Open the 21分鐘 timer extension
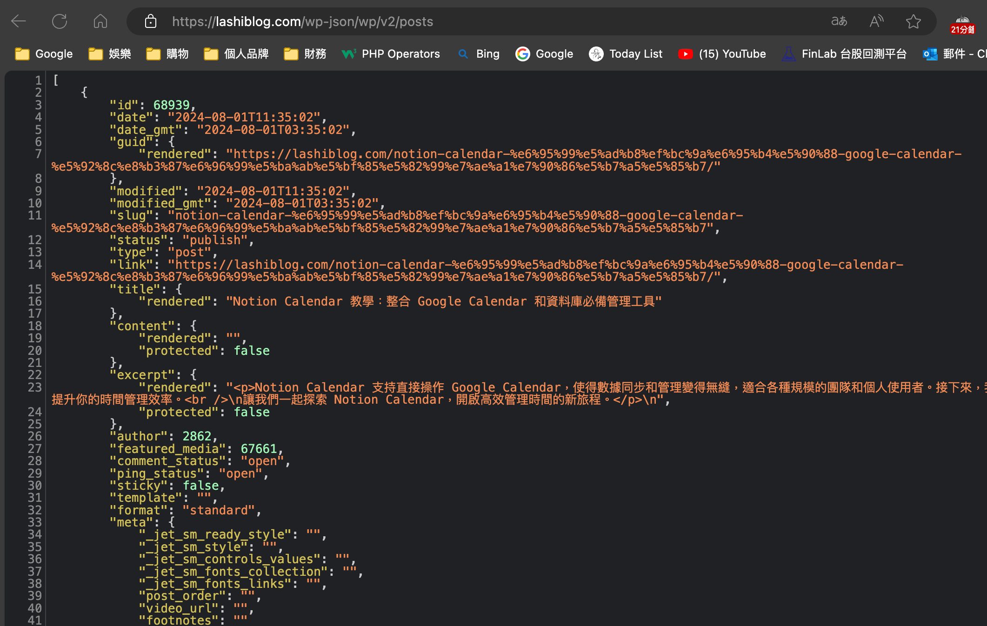Viewport: 987px width, 626px height. click(x=962, y=24)
